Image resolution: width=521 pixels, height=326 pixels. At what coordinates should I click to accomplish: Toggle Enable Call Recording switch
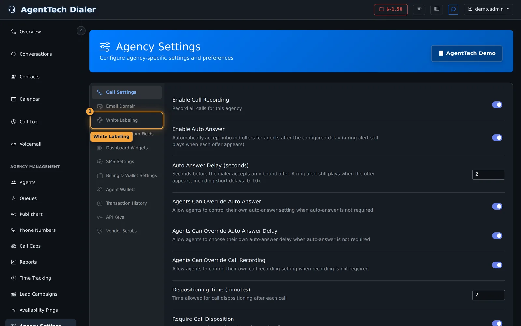point(497,105)
